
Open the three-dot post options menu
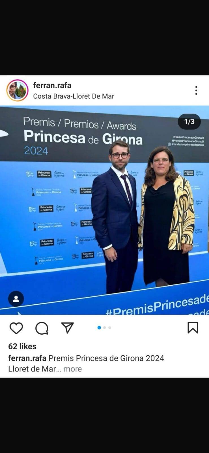tap(196, 90)
